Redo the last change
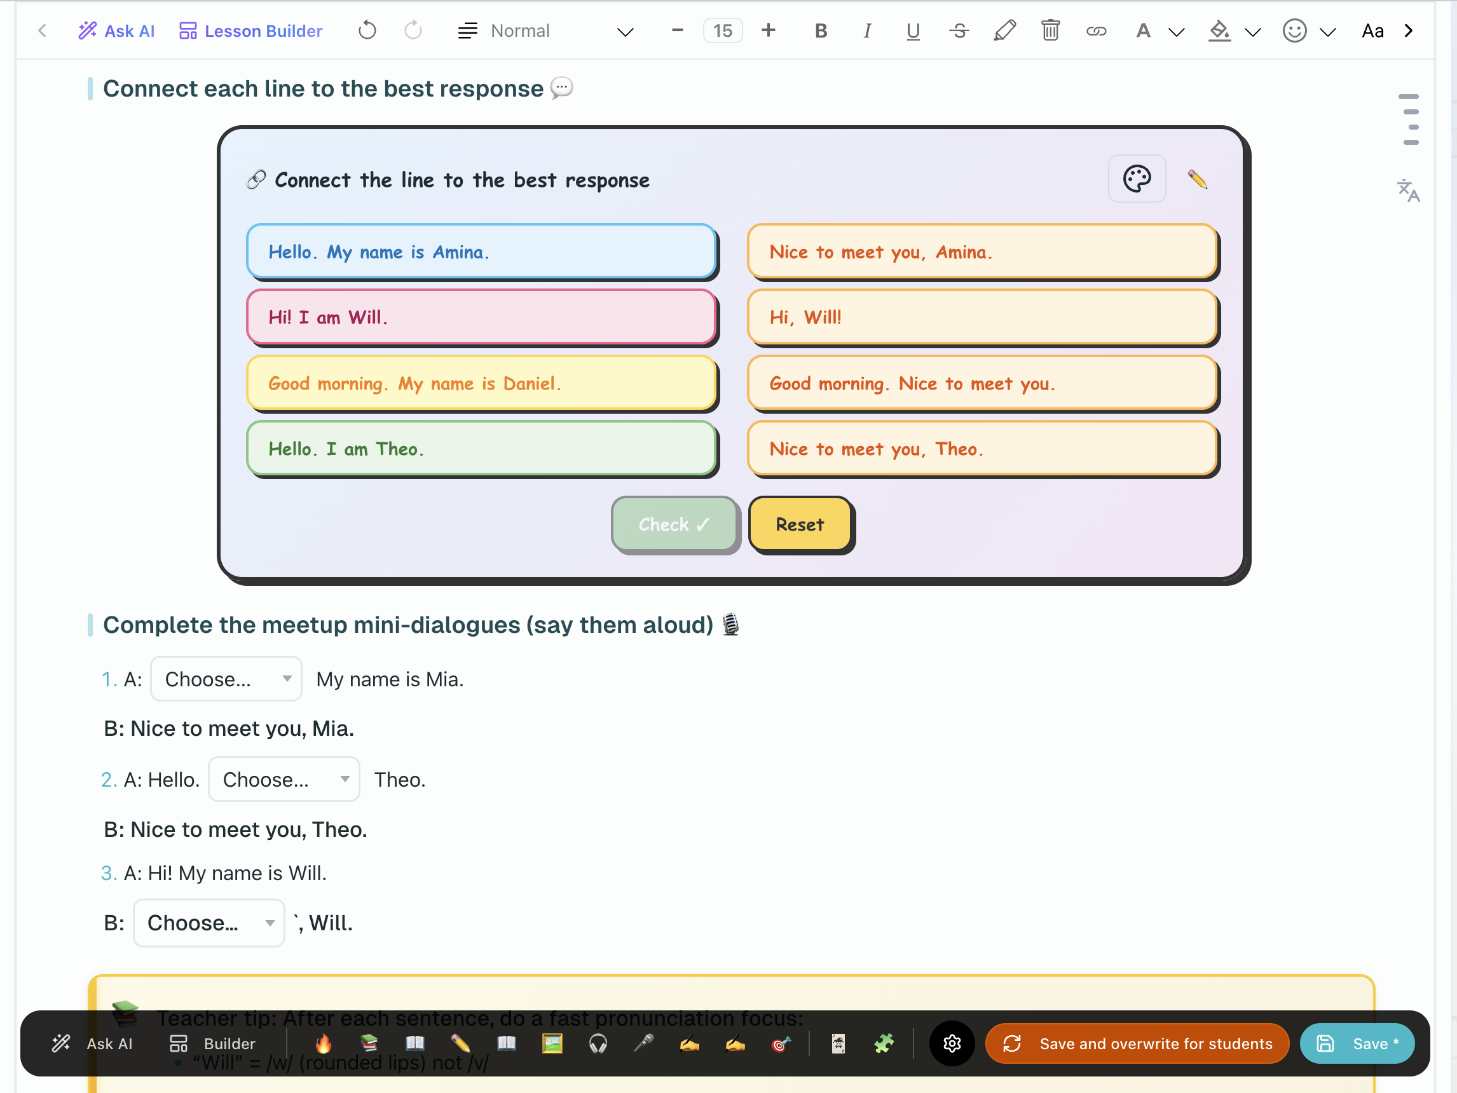1457x1093 pixels. [413, 31]
